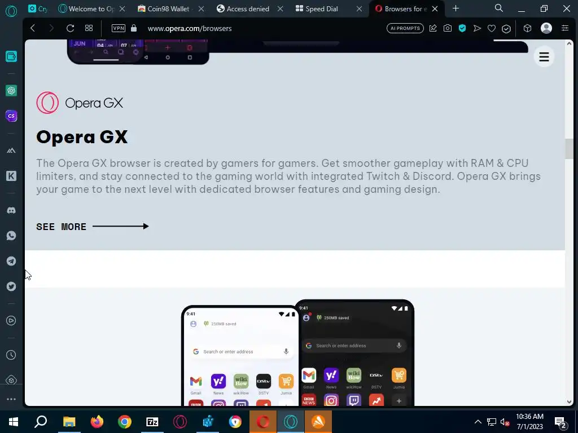Launch Google Chrome from the taskbar
578x433 pixels.
[x=125, y=422]
